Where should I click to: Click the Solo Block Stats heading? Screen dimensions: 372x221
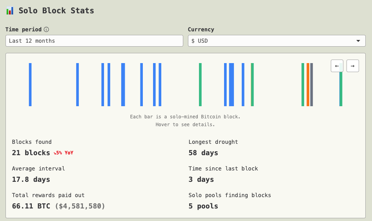(56, 11)
